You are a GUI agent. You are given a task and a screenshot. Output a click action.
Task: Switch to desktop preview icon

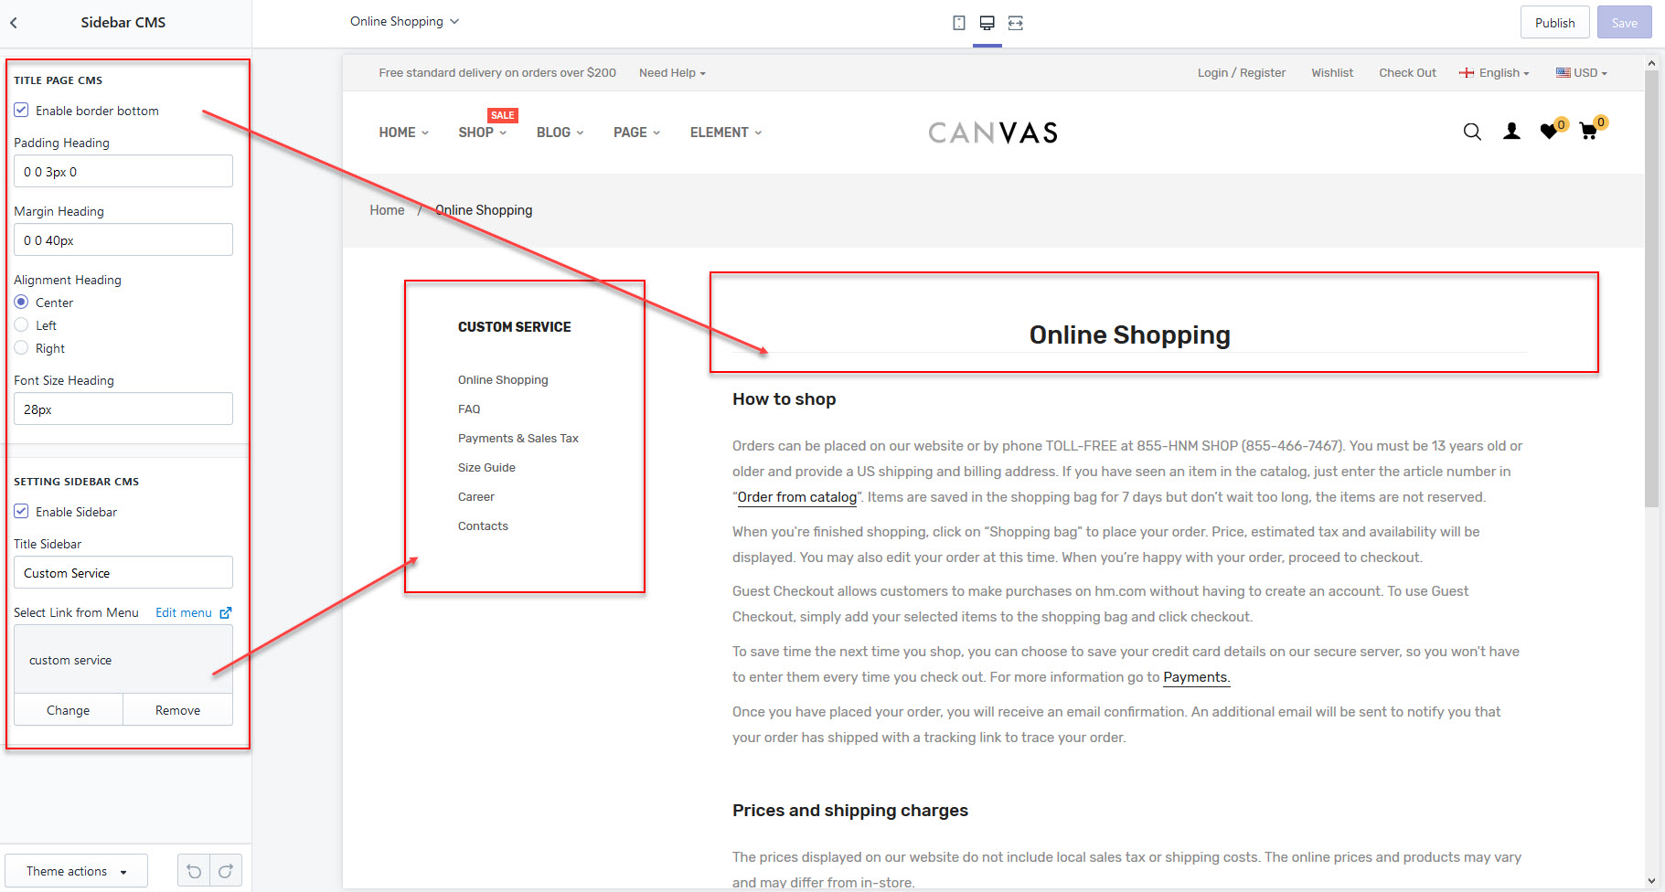coord(987,23)
